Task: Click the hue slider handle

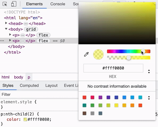Action: point(143,51)
